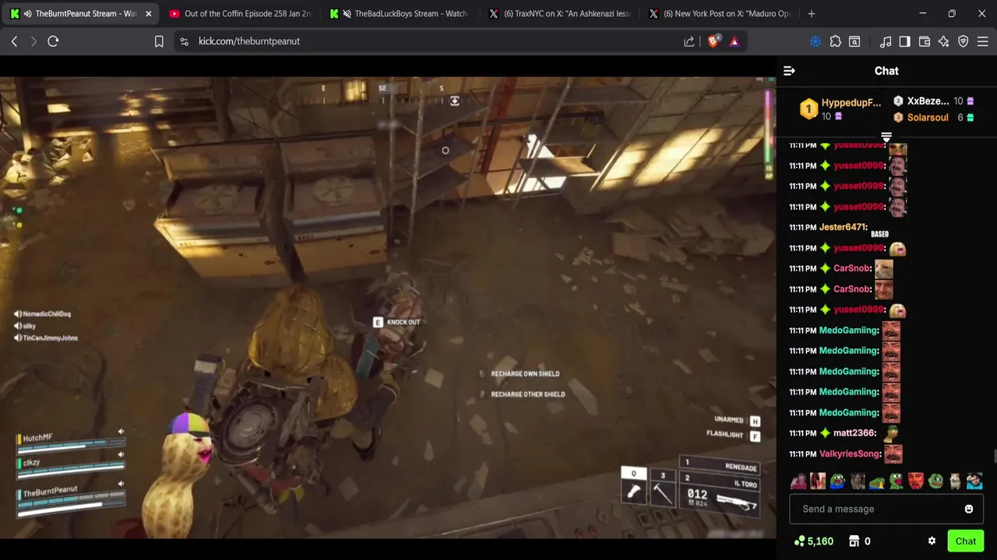
Task: Send message with green Chat button
Action: tap(966, 541)
